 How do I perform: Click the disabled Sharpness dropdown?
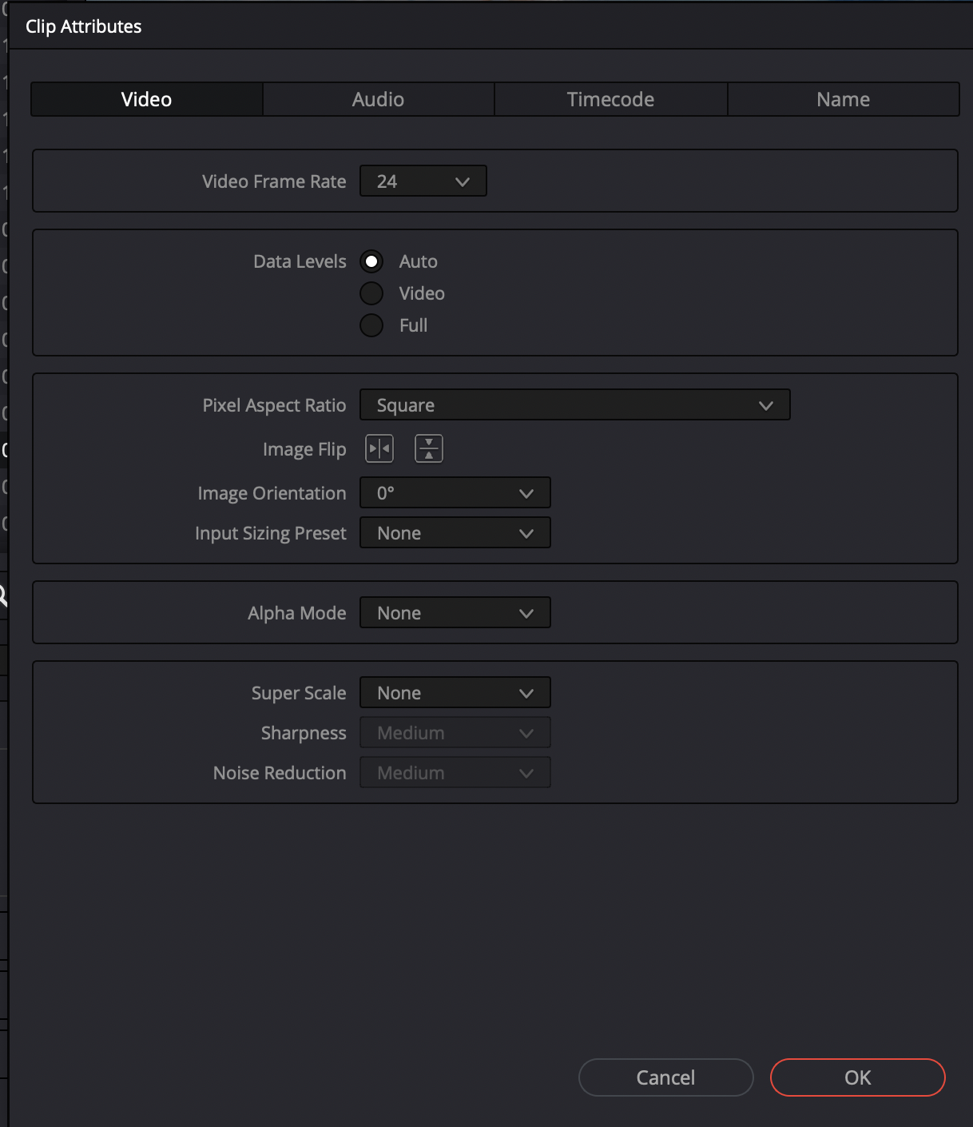pyautogui.click(x=455, y=732)
